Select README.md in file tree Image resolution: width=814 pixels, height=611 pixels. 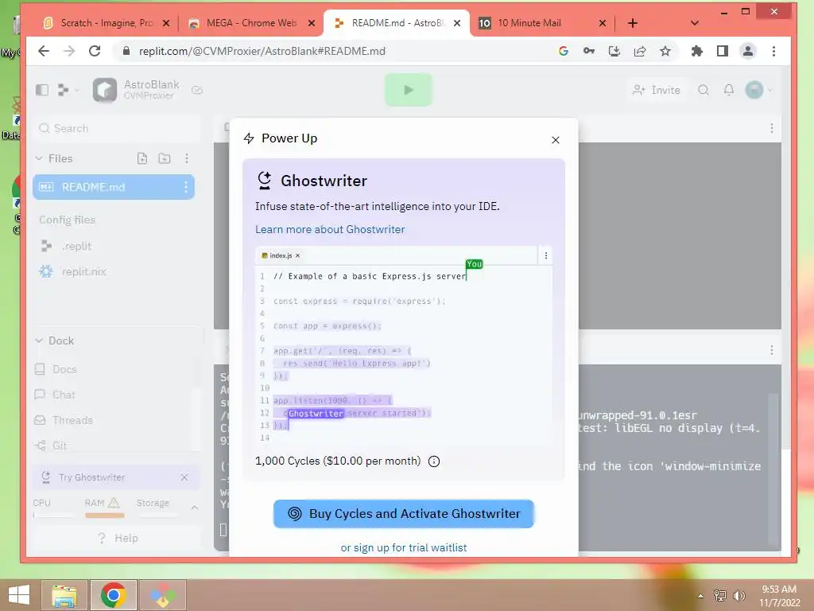114,187
